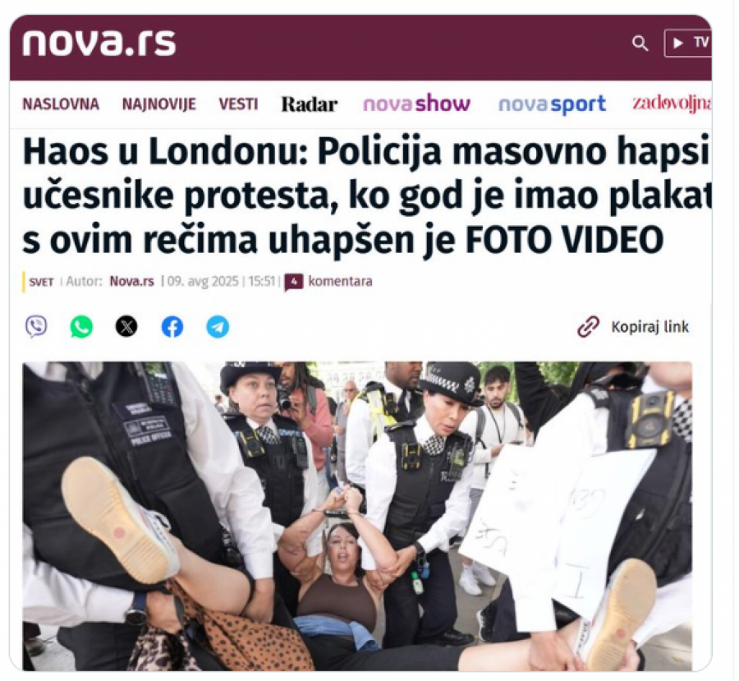Click the London protest article photo
Screen dimensions: 739x681
point(357,516)
